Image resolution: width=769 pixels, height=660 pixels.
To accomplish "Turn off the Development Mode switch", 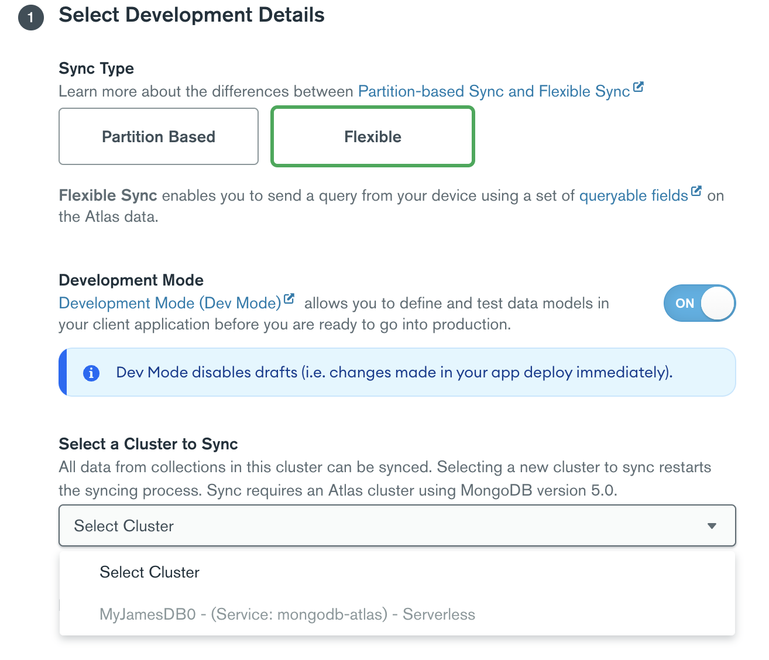I will click(x=699, y=303).
